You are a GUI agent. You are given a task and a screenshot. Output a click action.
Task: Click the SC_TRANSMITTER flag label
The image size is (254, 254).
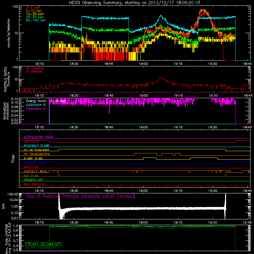point(37,154)
